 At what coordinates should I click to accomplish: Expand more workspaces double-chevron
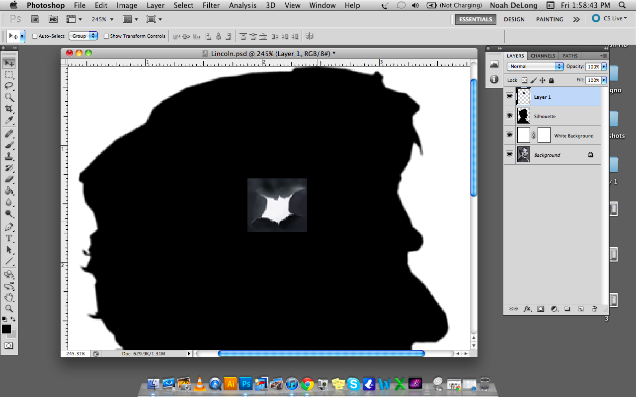tap(576, 19)
